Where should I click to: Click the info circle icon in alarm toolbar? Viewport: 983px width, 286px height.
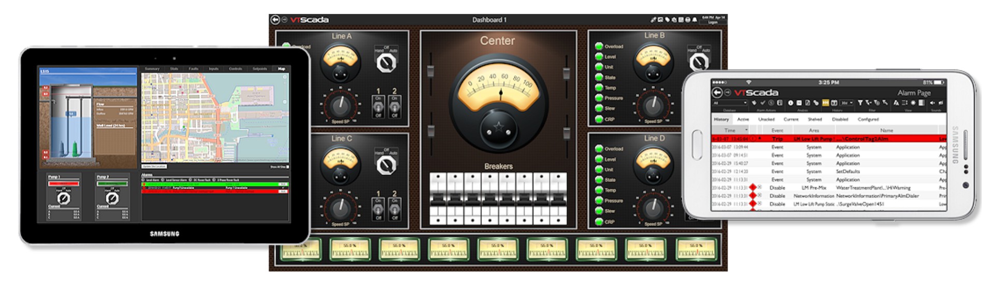(790, 103)
